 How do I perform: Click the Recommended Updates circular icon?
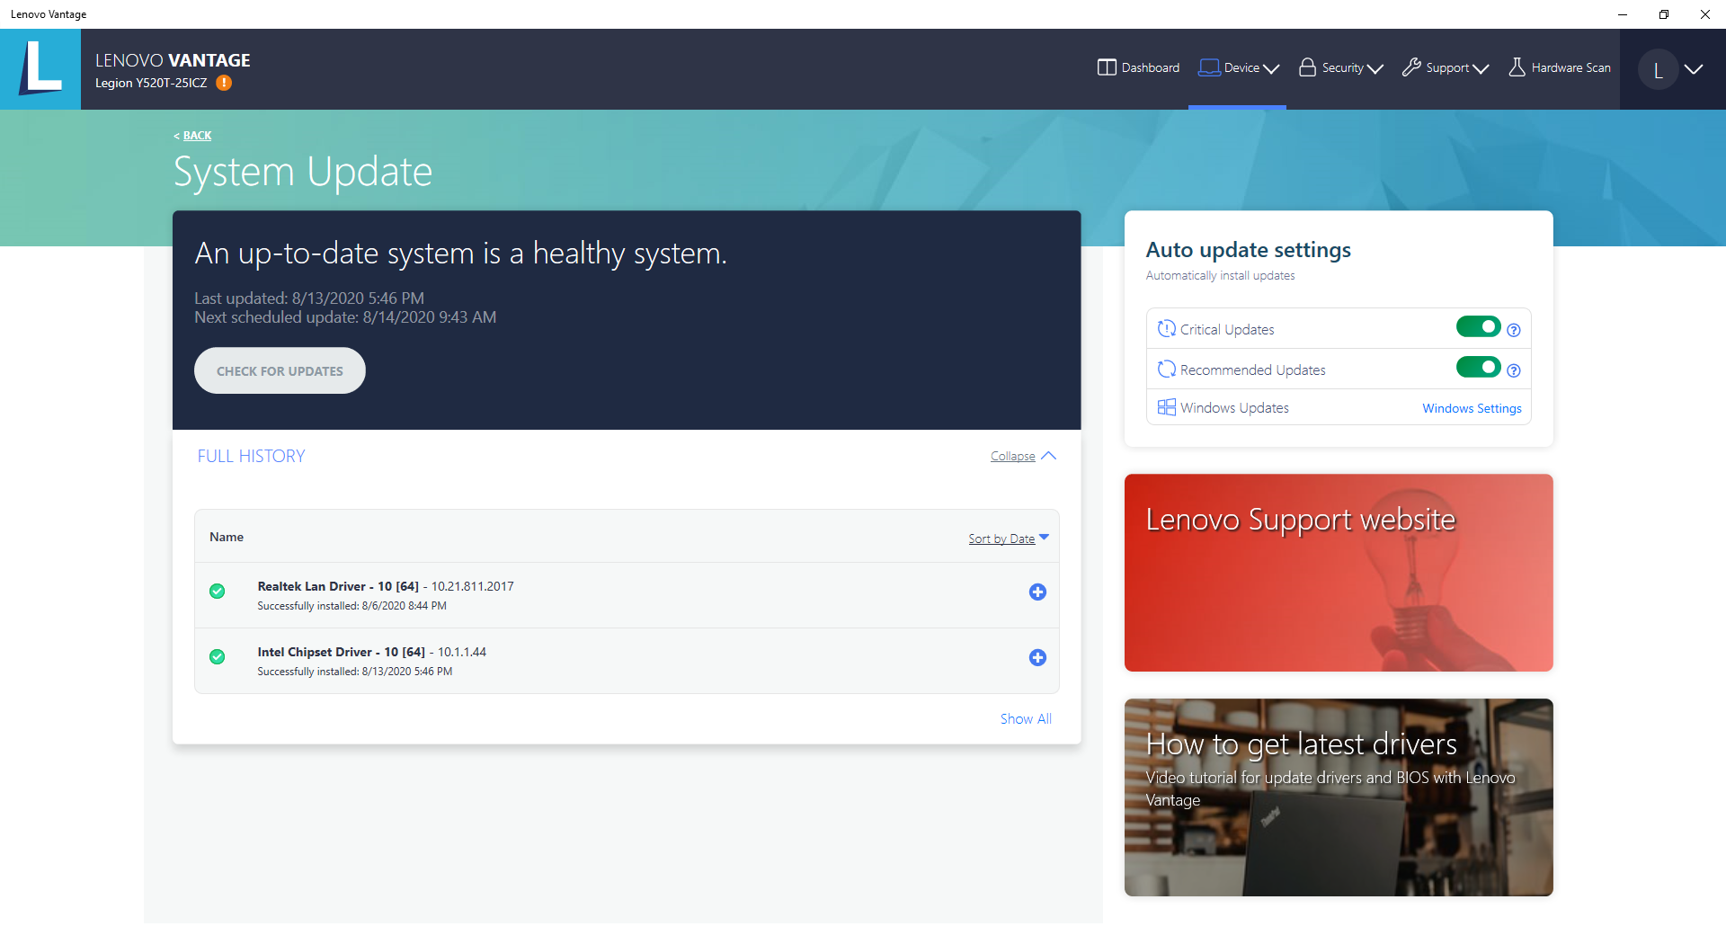pos(1167,370)
